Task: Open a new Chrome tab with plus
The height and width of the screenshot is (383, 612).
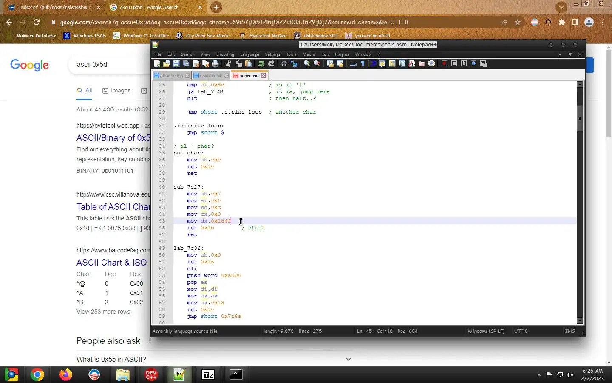Action: 216,7
